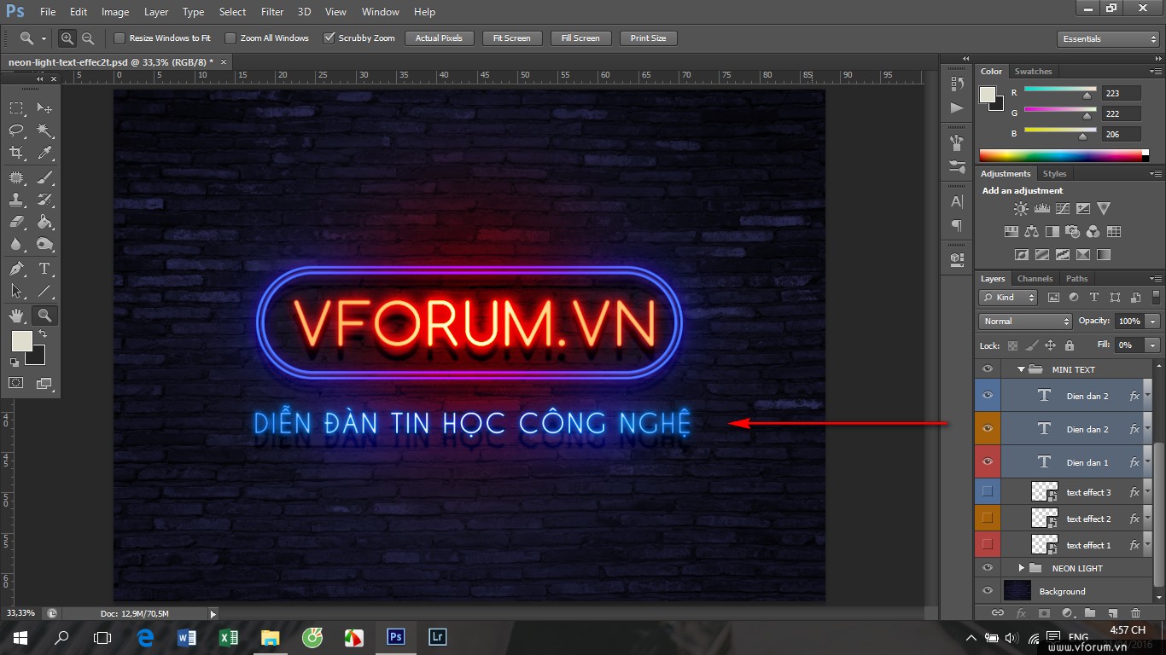Click Quick Mask mode icon

pyautogui.click(x=16, y=383)
